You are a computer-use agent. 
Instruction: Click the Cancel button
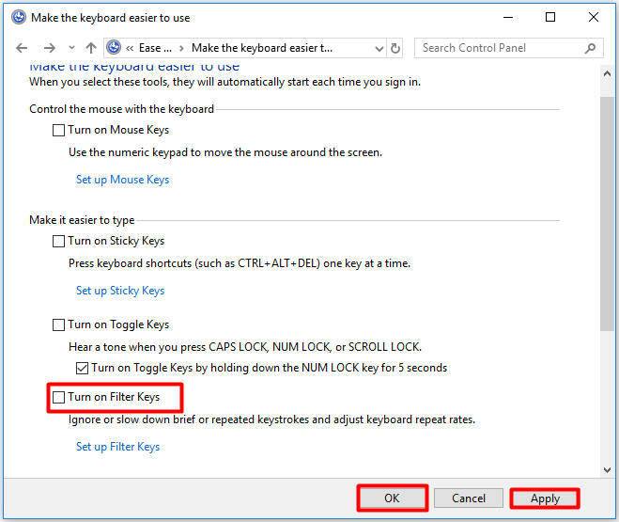pyautogui.click(x=469, y=498)
